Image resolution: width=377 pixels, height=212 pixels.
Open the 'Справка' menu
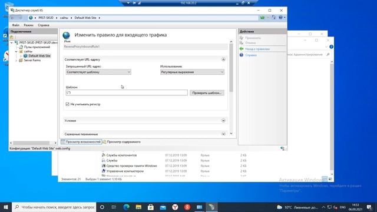point(43,25)
